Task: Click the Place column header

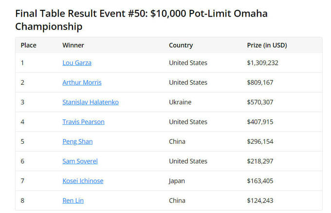Action: [29, 45]
